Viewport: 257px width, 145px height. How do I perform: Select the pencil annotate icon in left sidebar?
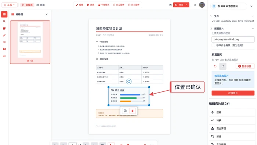pos(4,35)
